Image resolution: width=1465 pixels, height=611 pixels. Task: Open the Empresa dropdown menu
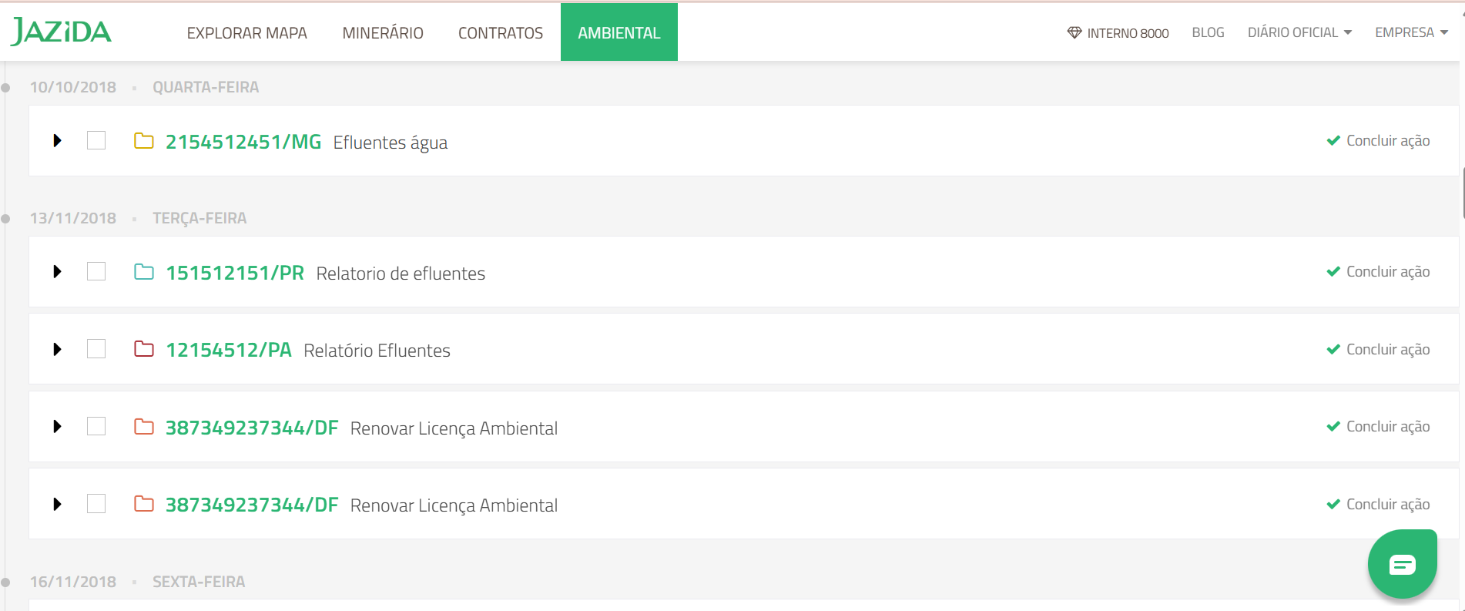[x=1411, y=32]
